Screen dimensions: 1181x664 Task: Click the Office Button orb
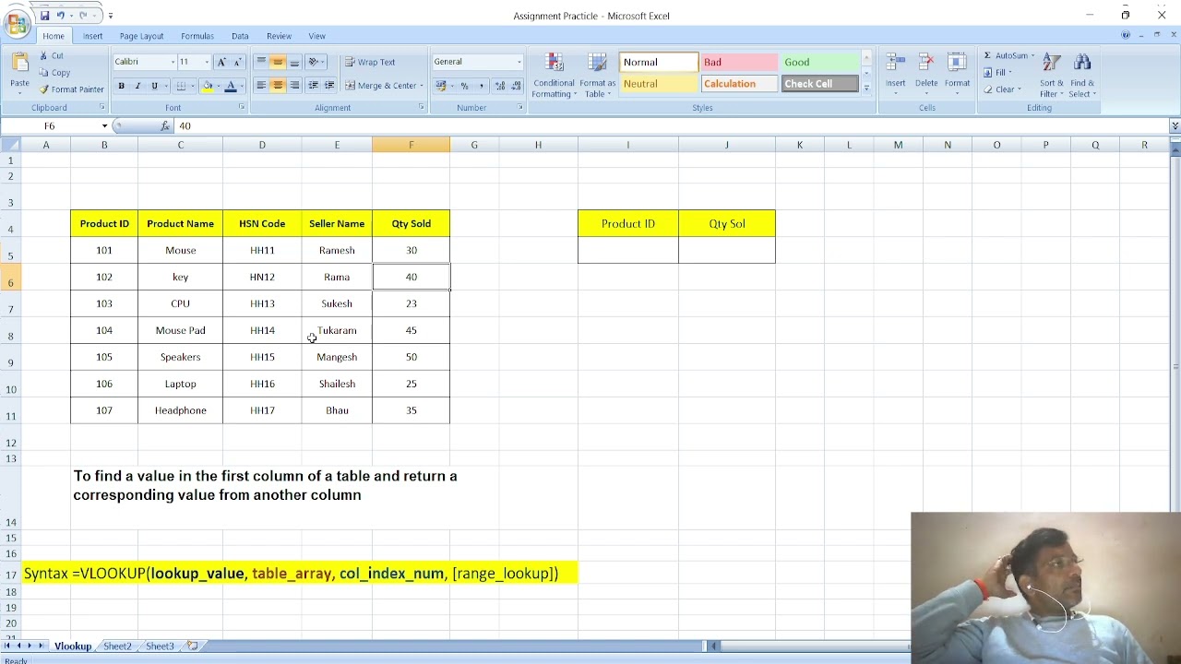pos(18,23)
